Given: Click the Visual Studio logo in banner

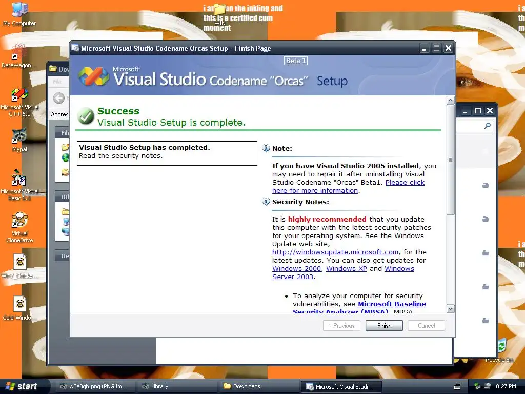Looking at the screenshot, I should click(93, 76).
